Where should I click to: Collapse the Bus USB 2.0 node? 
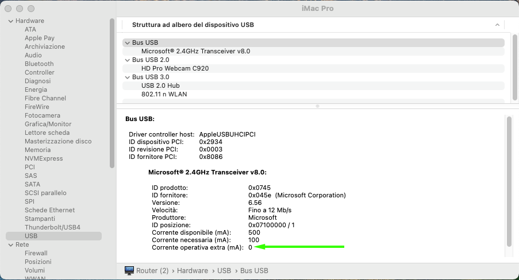127,60
